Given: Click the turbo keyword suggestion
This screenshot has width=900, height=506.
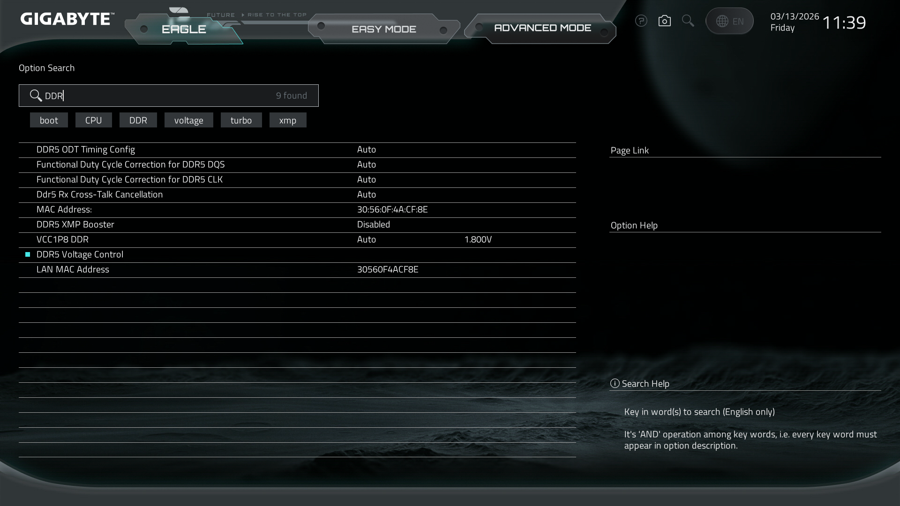Looking at the screenshot, I should [x=241, y=120].
